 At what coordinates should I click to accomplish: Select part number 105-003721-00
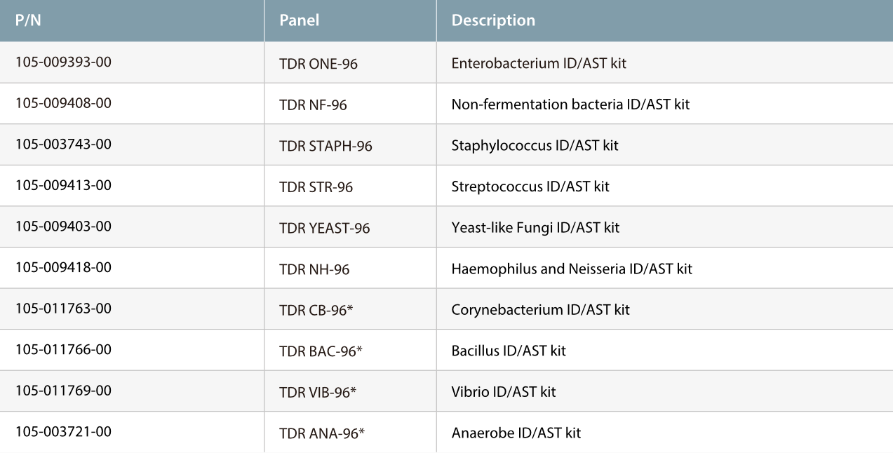pyautogui.click(x=64, y=431)
